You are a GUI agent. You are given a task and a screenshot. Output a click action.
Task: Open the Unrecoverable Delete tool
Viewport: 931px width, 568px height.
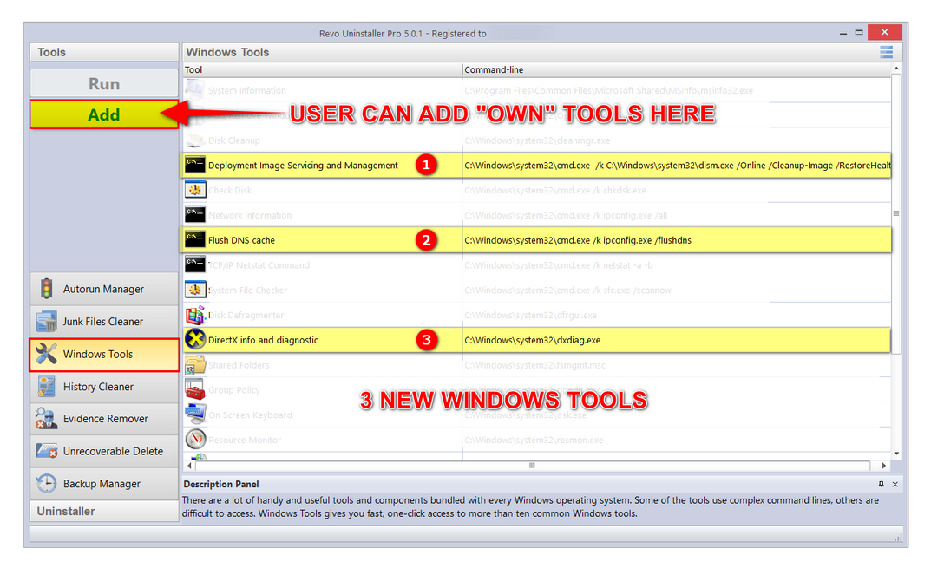(104, 452)
